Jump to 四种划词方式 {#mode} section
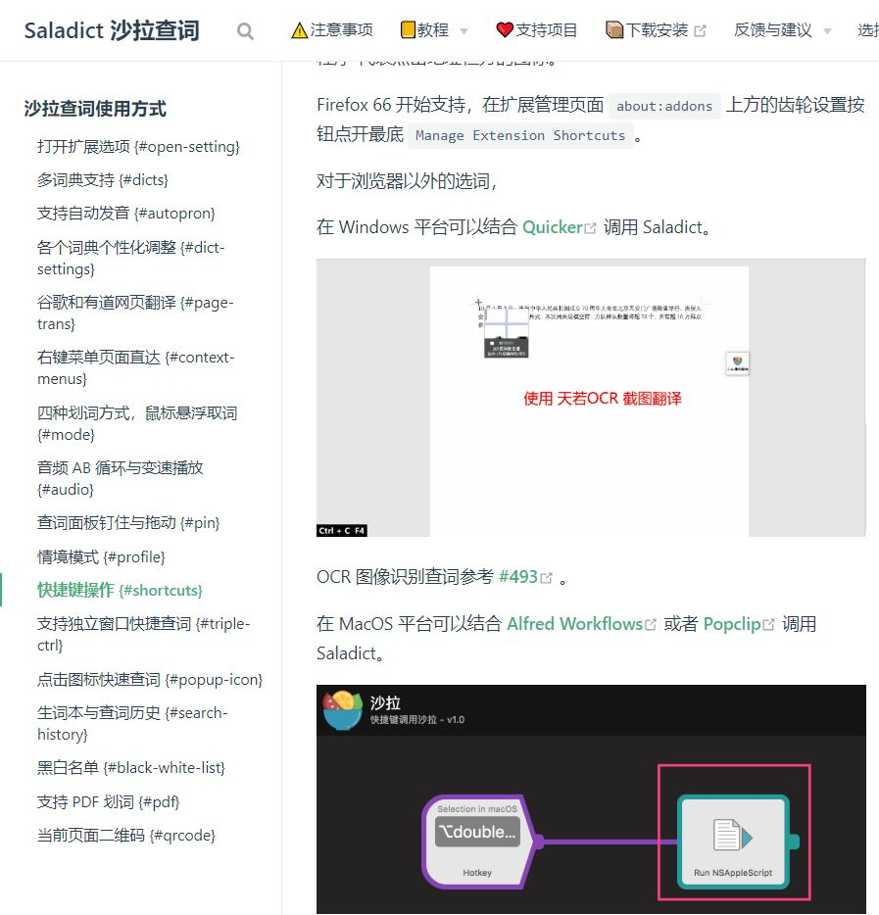This screenshot has height=915, width=879. [137, 423]
